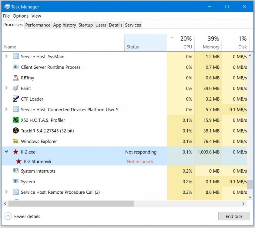The width and height of the screenshot is (255, 228).
Task: Open the Startup tab
Action: click(86, 25)
